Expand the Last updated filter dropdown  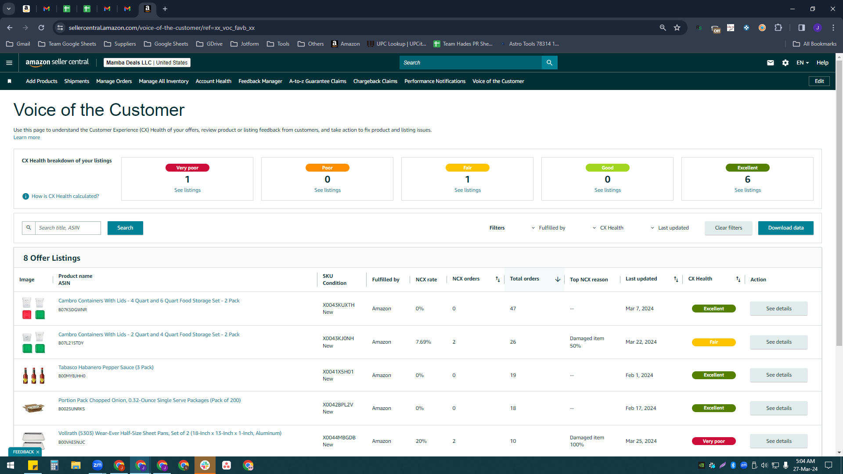point(670,228)
